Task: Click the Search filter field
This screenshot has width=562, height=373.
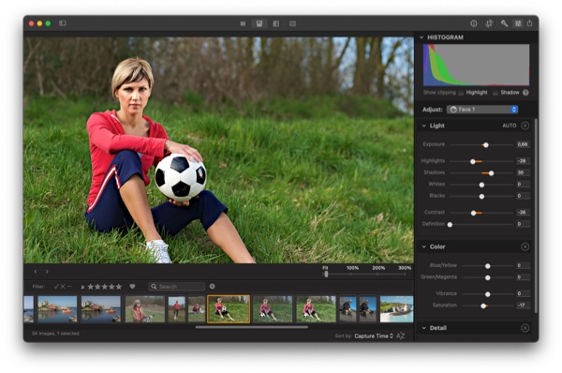Action: 177,286
